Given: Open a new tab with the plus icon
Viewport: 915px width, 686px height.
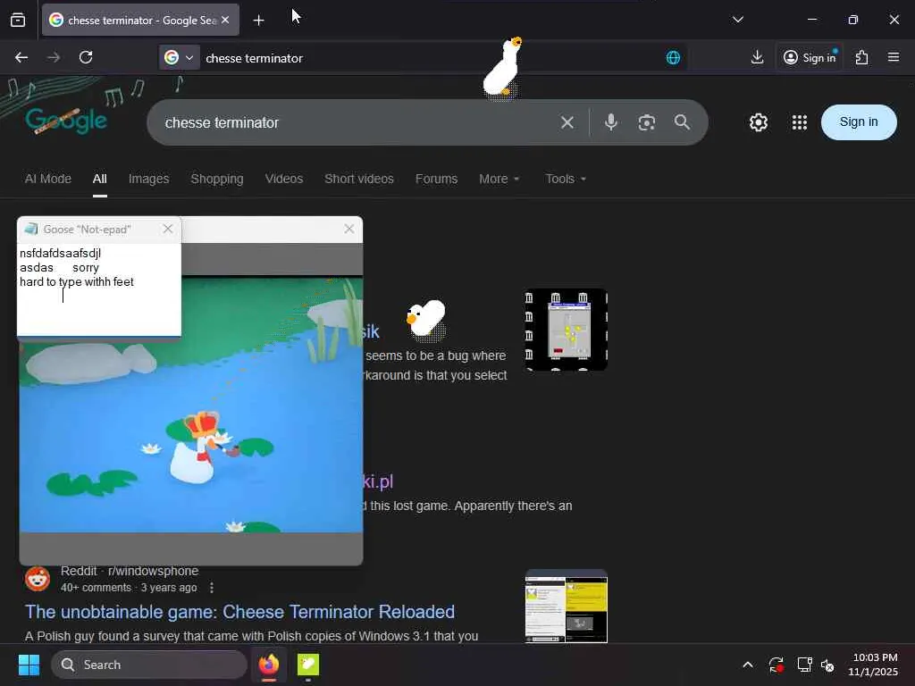Looking at the screenshot, I should coord(258,21).
